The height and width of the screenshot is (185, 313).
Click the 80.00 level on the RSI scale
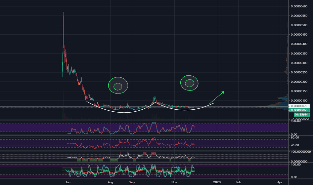[295, 137]
